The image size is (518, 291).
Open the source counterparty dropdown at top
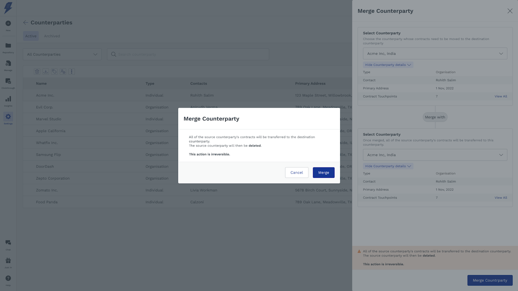tap(435, 54)
